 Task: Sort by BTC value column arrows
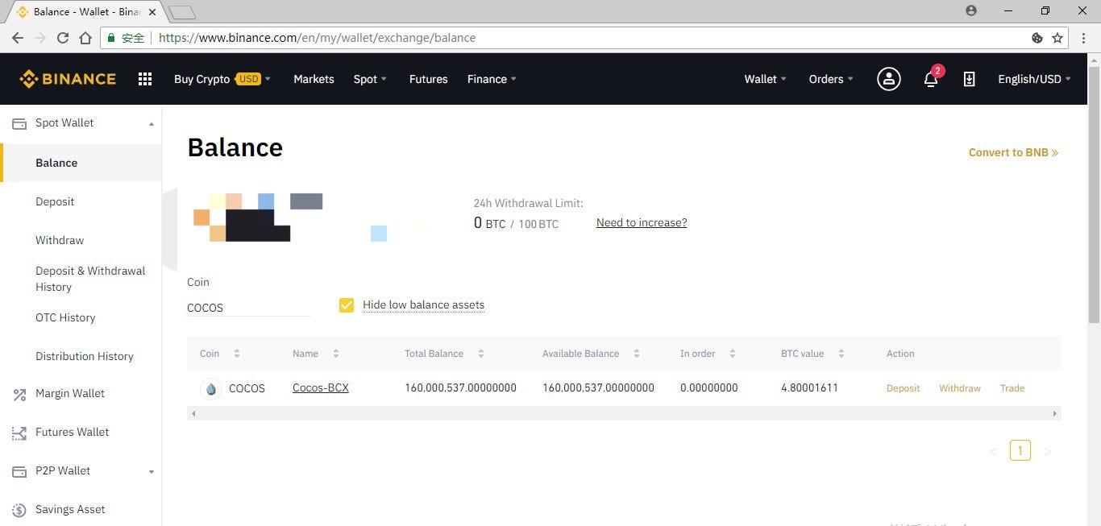coord(841,354)
